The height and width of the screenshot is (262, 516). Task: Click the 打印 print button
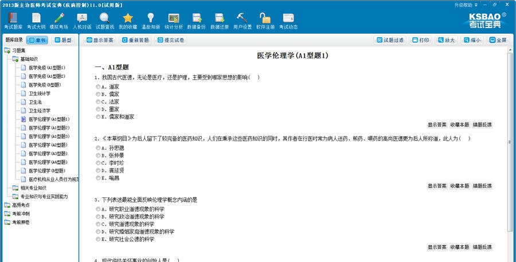click(421, 40)
